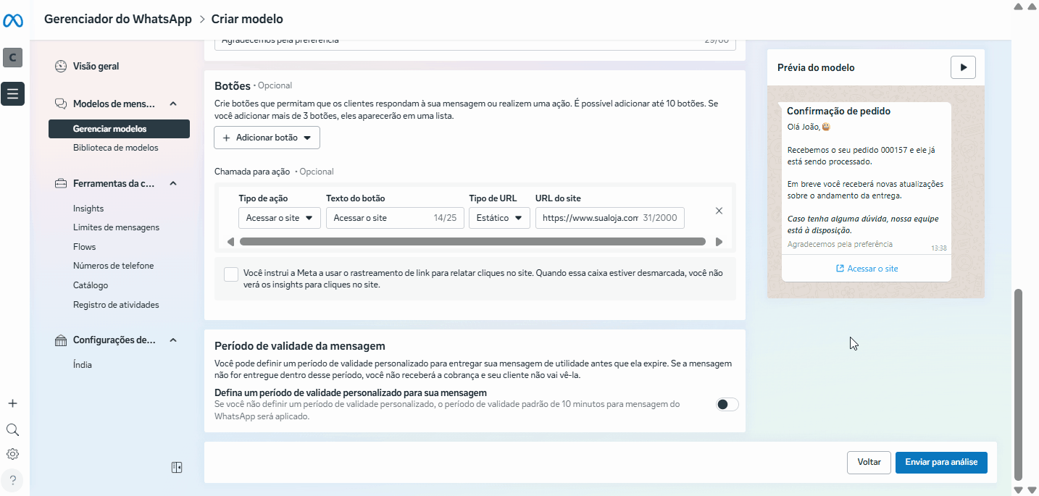Click Enviar para análise button
This screenshot has height=496, width=1039.
pyautogui.click(x=940, y=462)
